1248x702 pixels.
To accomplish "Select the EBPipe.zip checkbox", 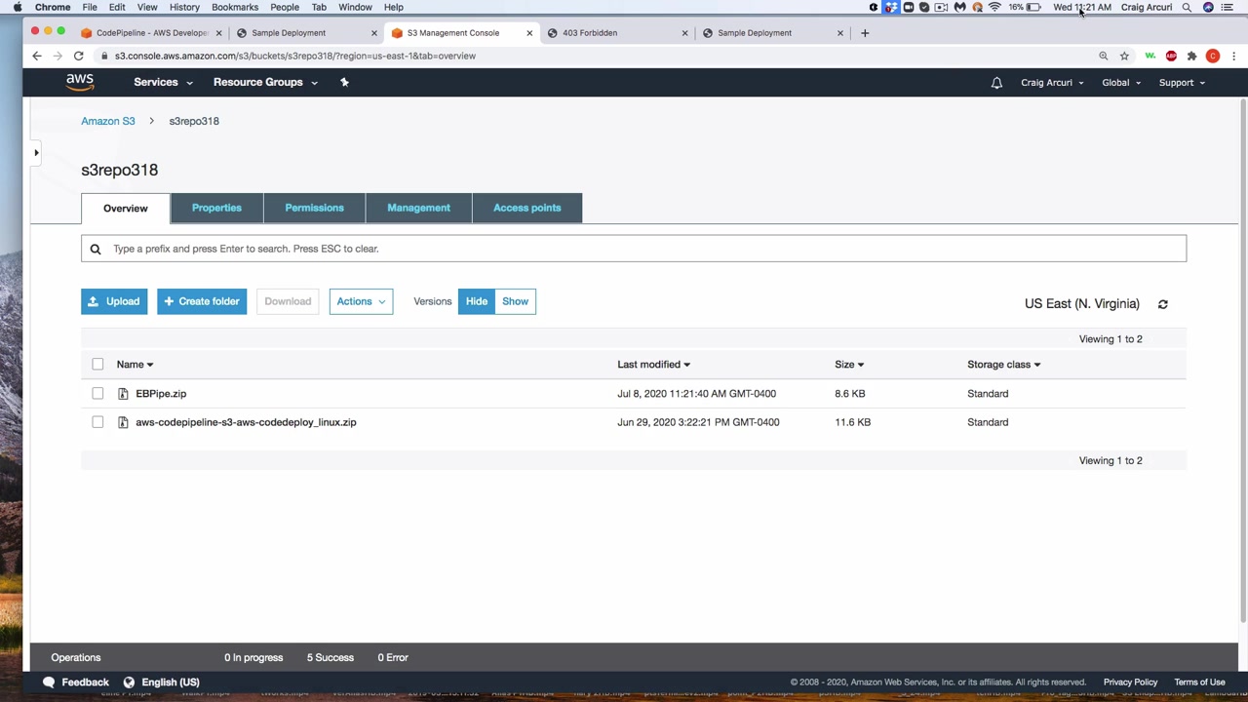I will (x=97, y=394).
